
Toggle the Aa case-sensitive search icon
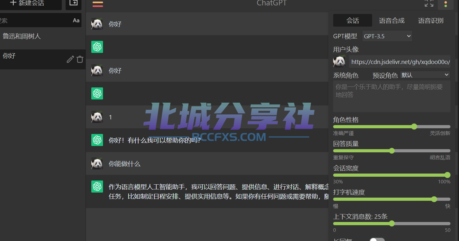[76, 20]
